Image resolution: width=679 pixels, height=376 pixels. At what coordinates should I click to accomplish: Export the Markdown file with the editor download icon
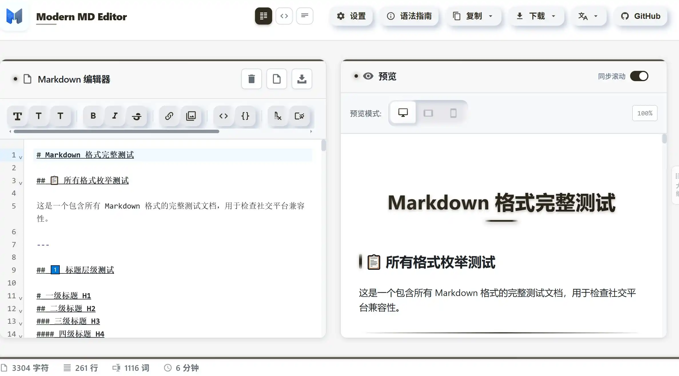tap(302, 79)
